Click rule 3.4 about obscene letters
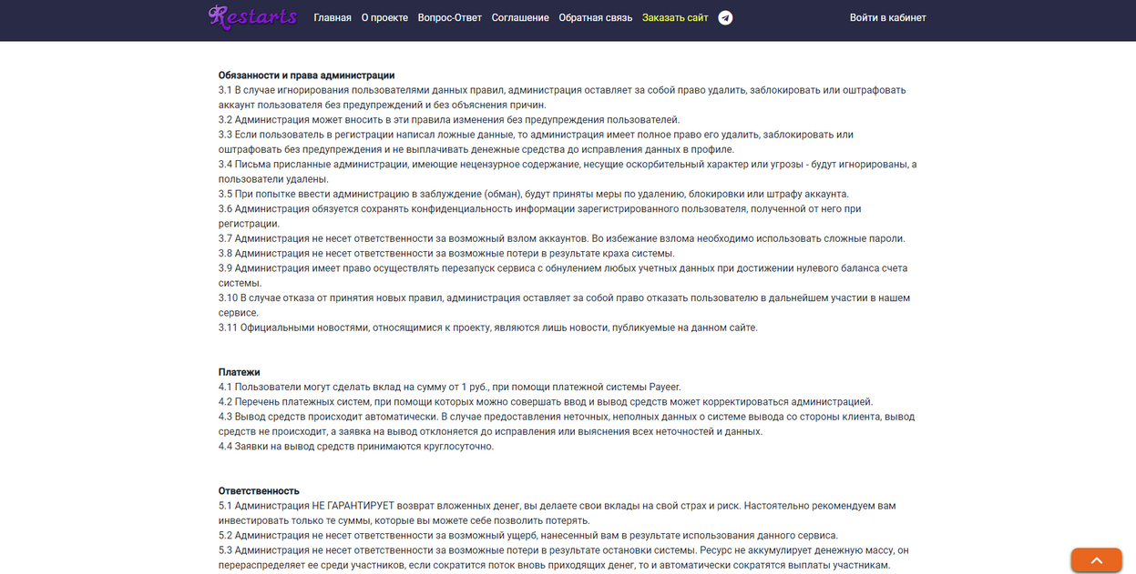 pyautogui.click(x=568, y=172)
